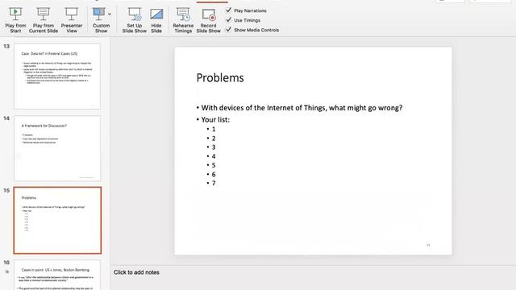
Task: Open Presenter View
Action: pos(72,20)
